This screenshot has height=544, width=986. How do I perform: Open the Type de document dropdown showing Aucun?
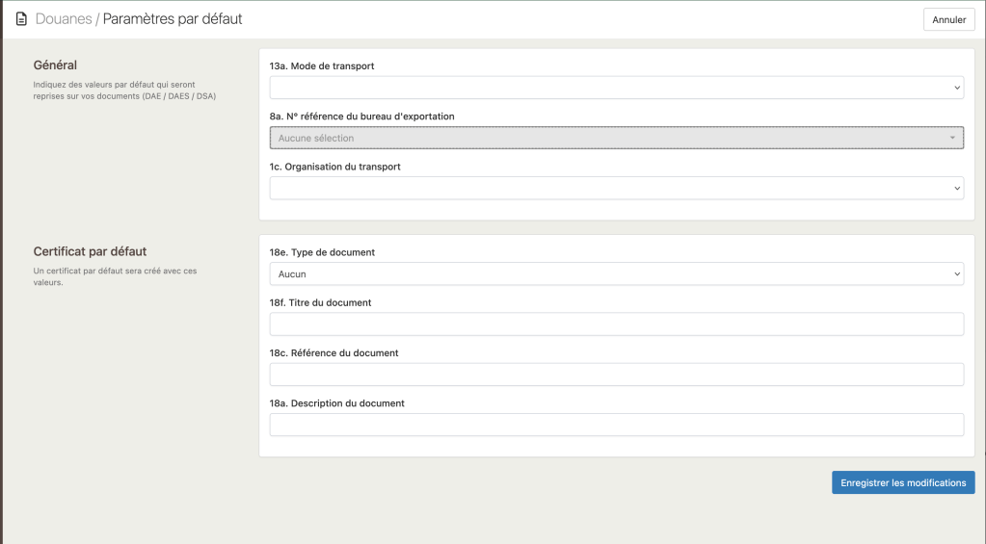616,274
